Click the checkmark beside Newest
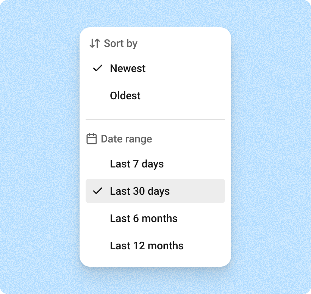Viewport: 311px width, 294px height. click(98, 68)
